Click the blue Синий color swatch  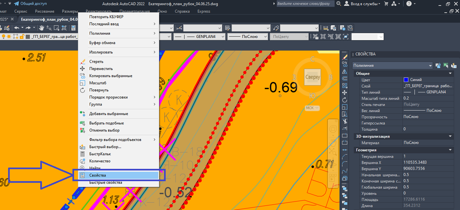tap(406, 80)
